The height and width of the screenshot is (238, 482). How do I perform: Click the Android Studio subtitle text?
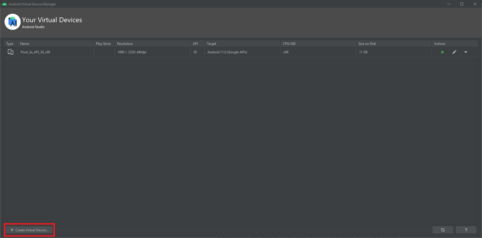coord(33,27)
